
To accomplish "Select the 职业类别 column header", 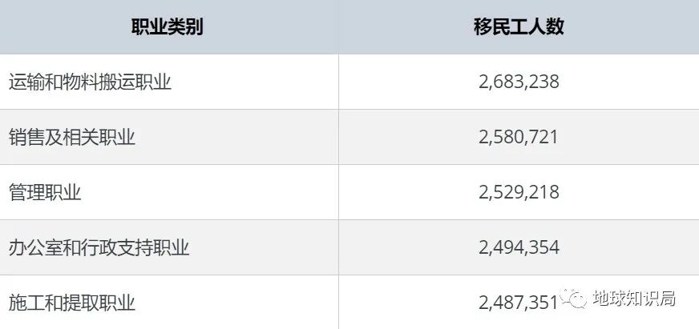I will (167, 26).
